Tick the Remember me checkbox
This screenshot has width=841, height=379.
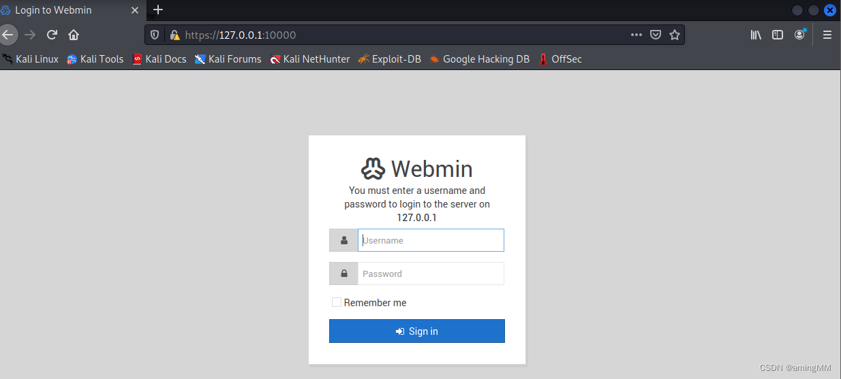click(337, 302)
